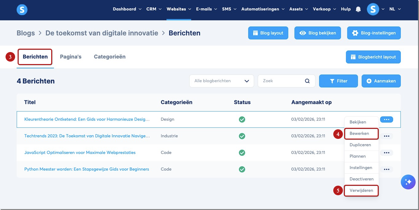Open the three-dots menu for JavaScript Optimaliseren row
Viewport: 419px width, 210px height.
pyautogui.click(x=387, y=153)
